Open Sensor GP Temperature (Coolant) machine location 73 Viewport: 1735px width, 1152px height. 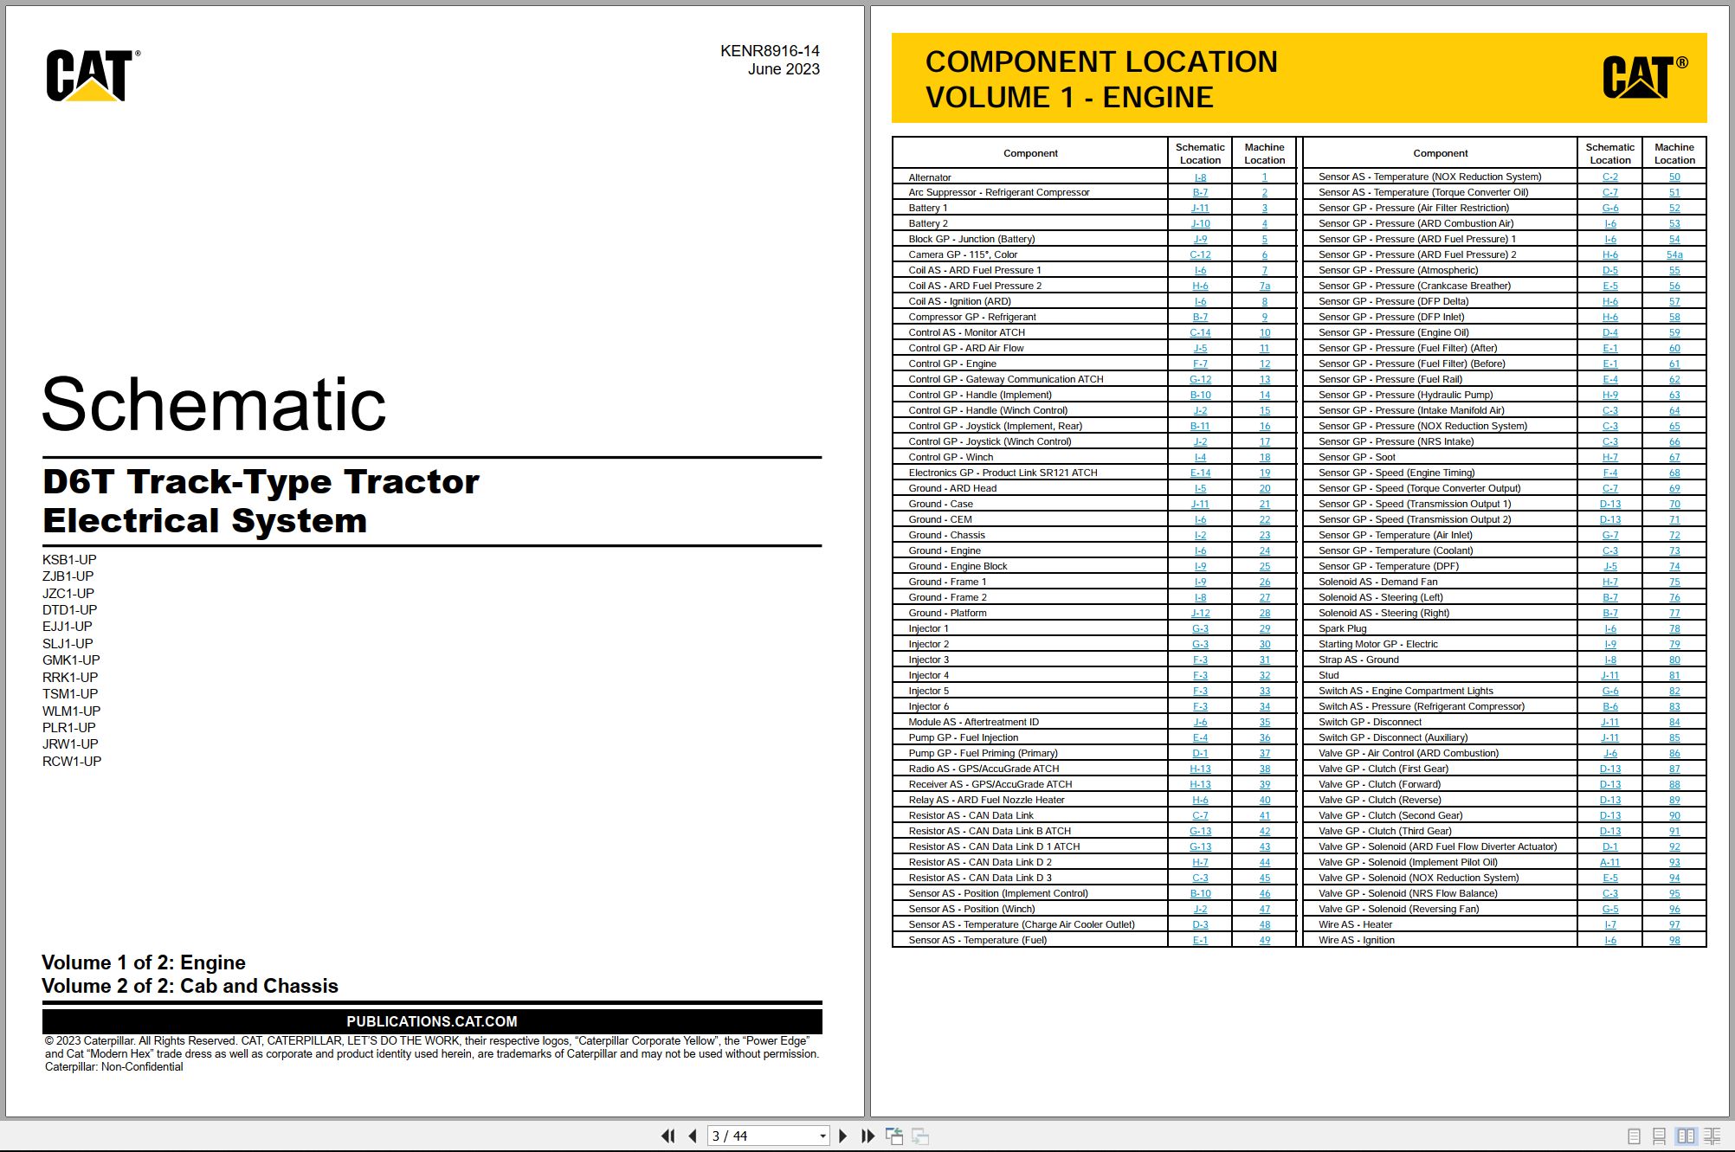[x=1674, y=551]
